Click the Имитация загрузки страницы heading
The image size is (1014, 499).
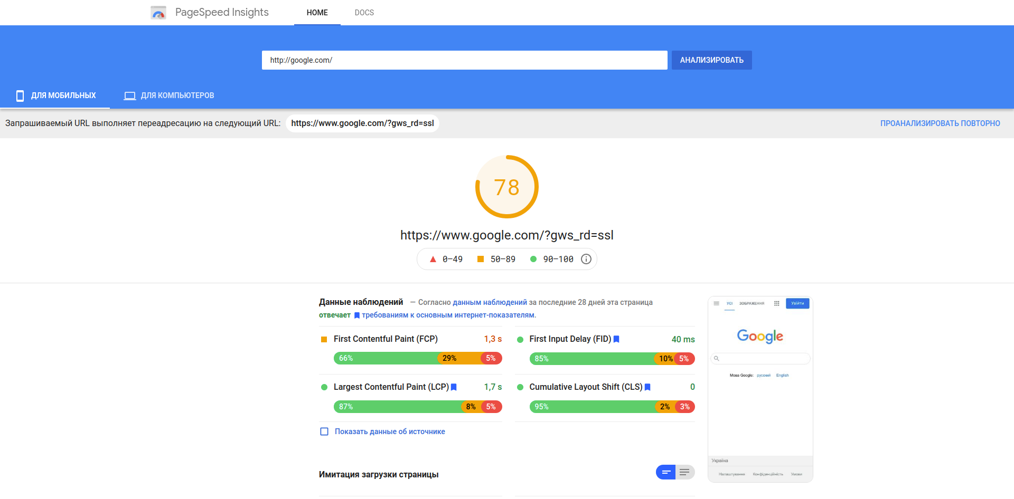coord(379,475)
